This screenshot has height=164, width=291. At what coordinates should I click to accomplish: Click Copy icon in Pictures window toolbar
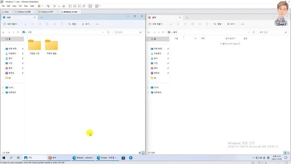click(33, 24)
